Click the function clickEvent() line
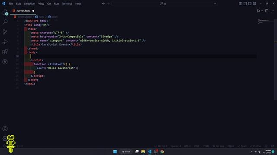 point(52,64)
